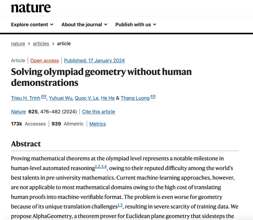Open Thang Luong author link
Screen dimensions: 253x220
(x=135, y=98)
